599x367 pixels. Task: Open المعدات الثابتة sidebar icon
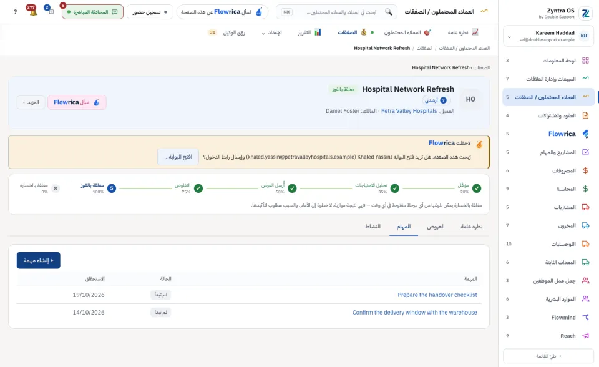585,262
